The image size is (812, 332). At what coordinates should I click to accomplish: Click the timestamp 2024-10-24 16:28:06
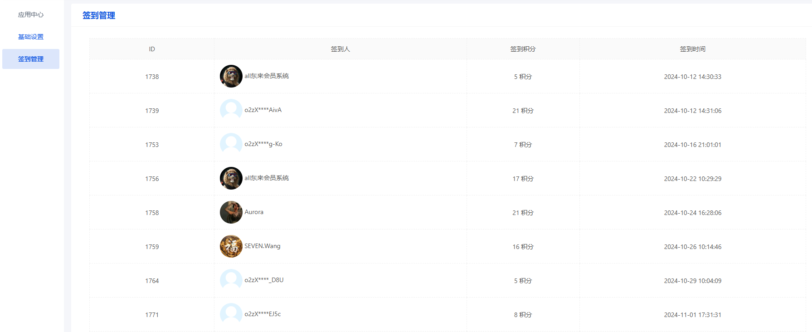point(692,213)
